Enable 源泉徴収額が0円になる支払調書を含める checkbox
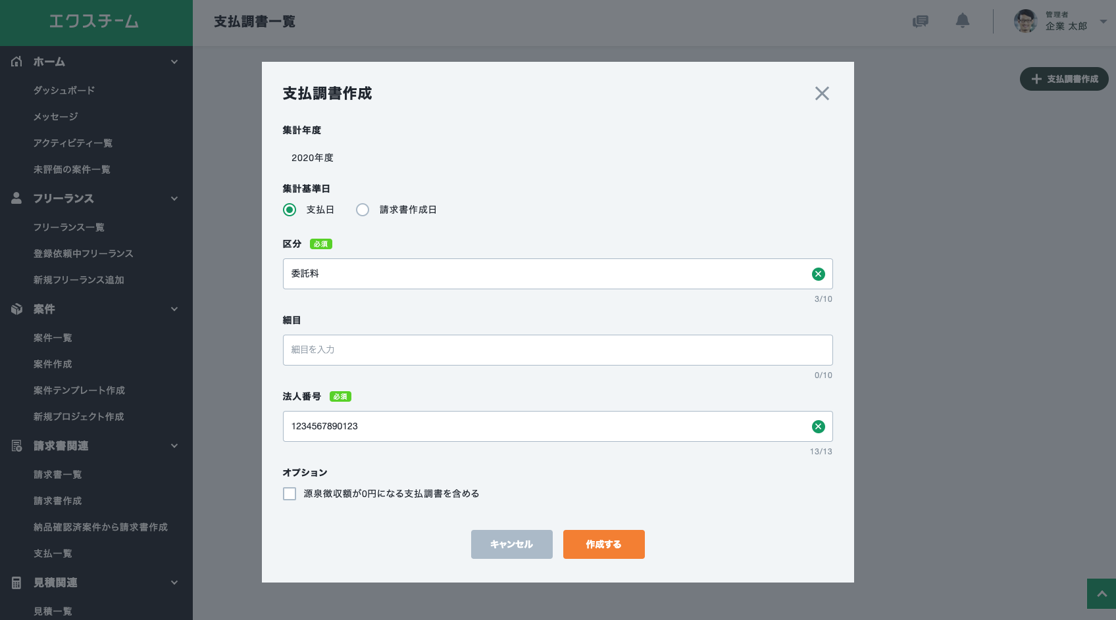1116x620 pixels. point(290,494)
